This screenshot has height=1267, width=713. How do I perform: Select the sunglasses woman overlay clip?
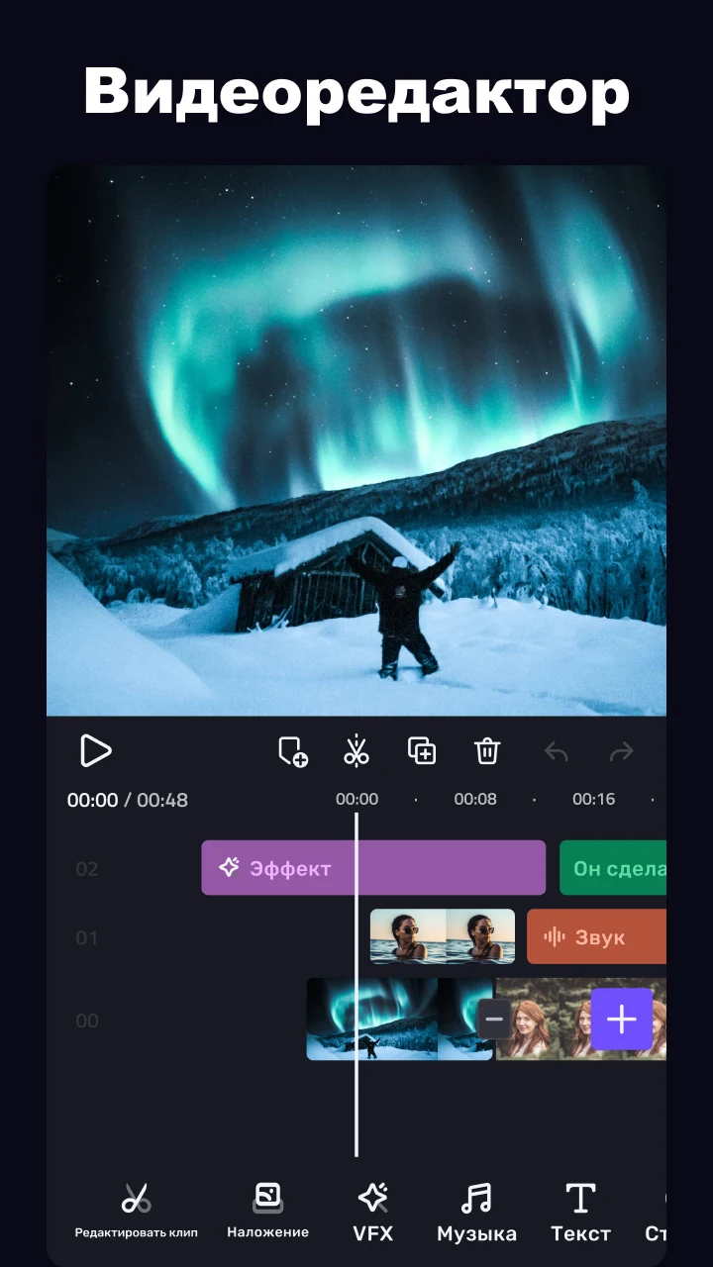pos(442,936)
